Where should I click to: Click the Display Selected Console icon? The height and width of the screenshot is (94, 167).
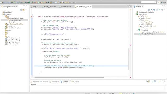point(156,81)
